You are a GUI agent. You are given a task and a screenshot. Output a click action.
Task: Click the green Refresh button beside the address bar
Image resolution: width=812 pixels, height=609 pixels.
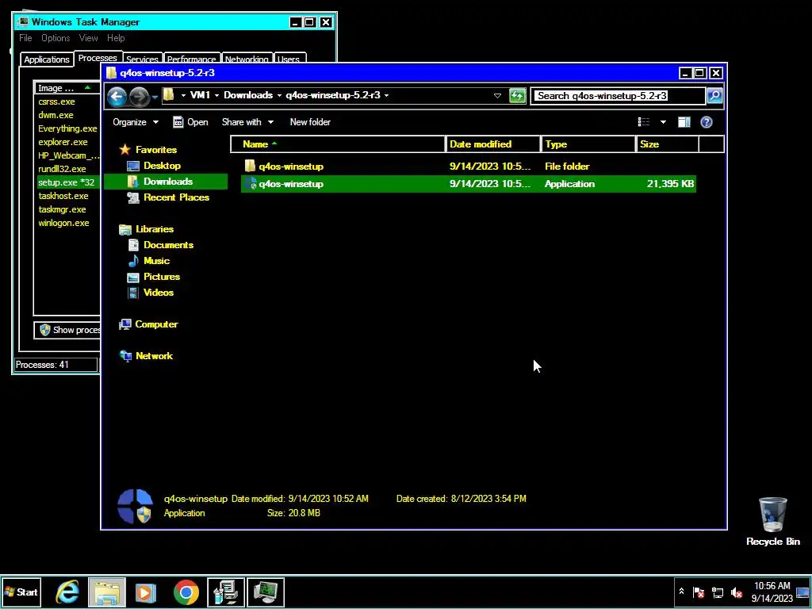click(517, 95)
